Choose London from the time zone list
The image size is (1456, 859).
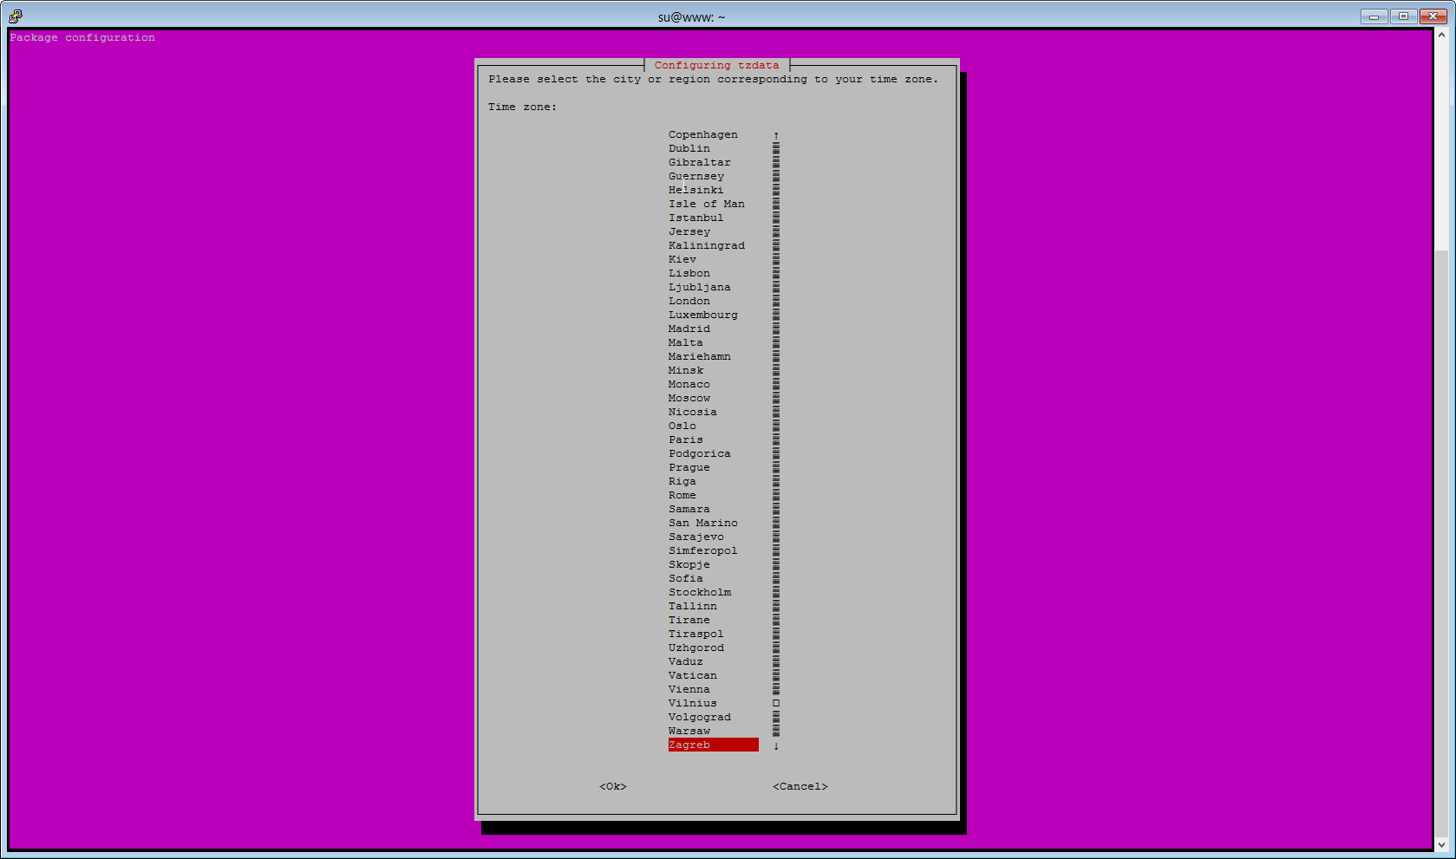click(x=689, y=301)
